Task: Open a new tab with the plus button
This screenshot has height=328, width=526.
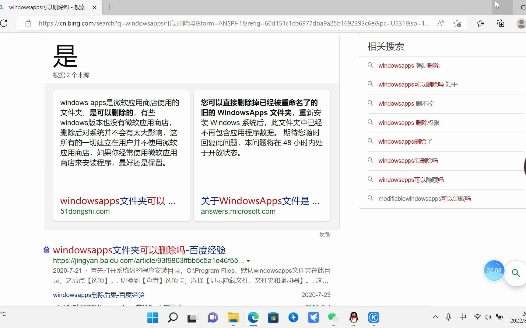Action: coord(110,7)
